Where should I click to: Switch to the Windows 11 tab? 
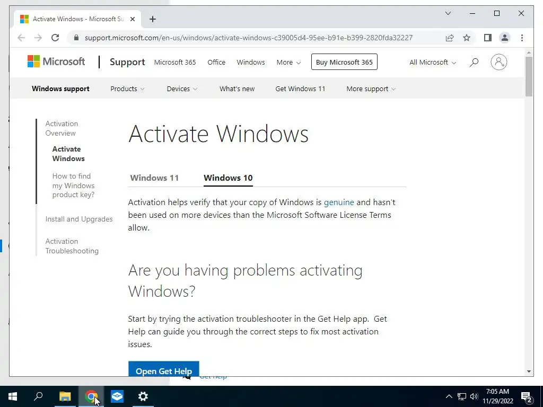pos(154,178)
